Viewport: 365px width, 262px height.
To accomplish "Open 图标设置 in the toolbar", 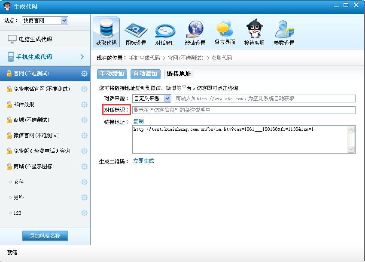I will point(136,29).
